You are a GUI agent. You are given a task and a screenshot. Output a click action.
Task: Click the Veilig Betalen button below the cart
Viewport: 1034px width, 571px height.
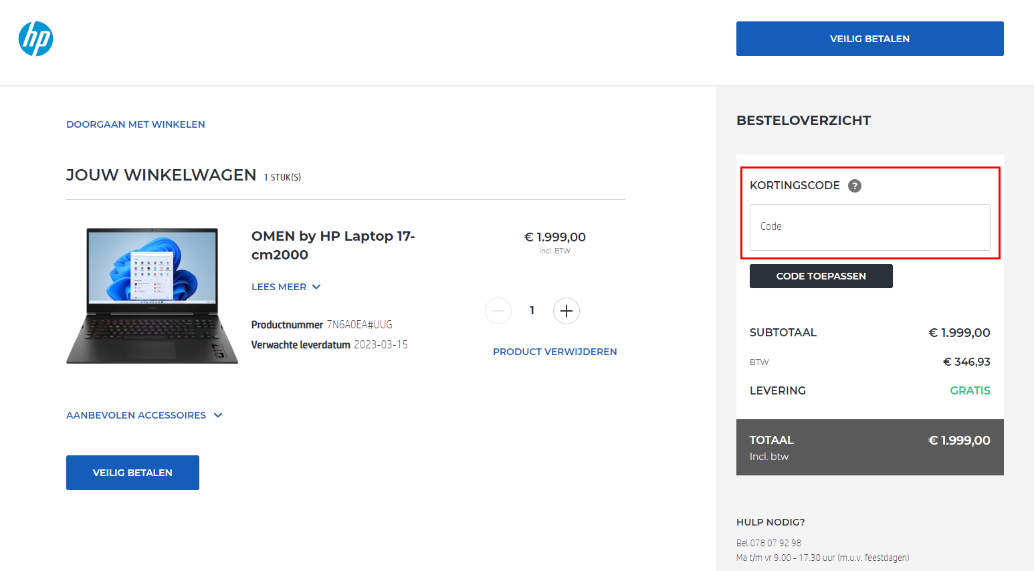132,473
